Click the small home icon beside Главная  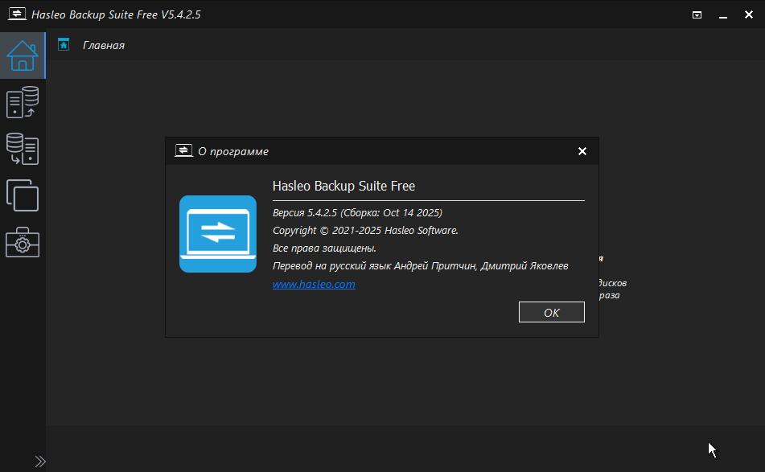click(64, 45)
